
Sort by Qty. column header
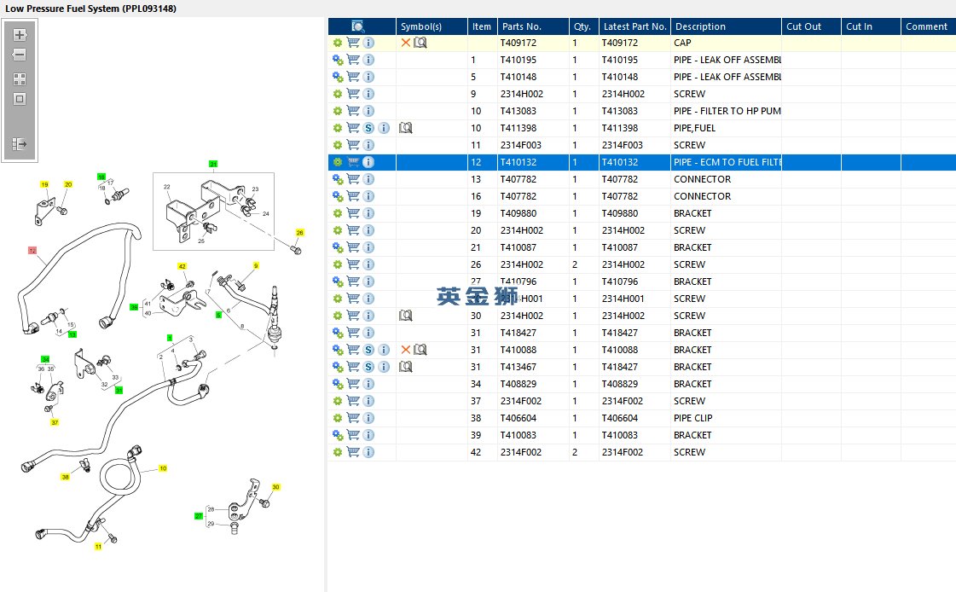(x=583, y=26)
